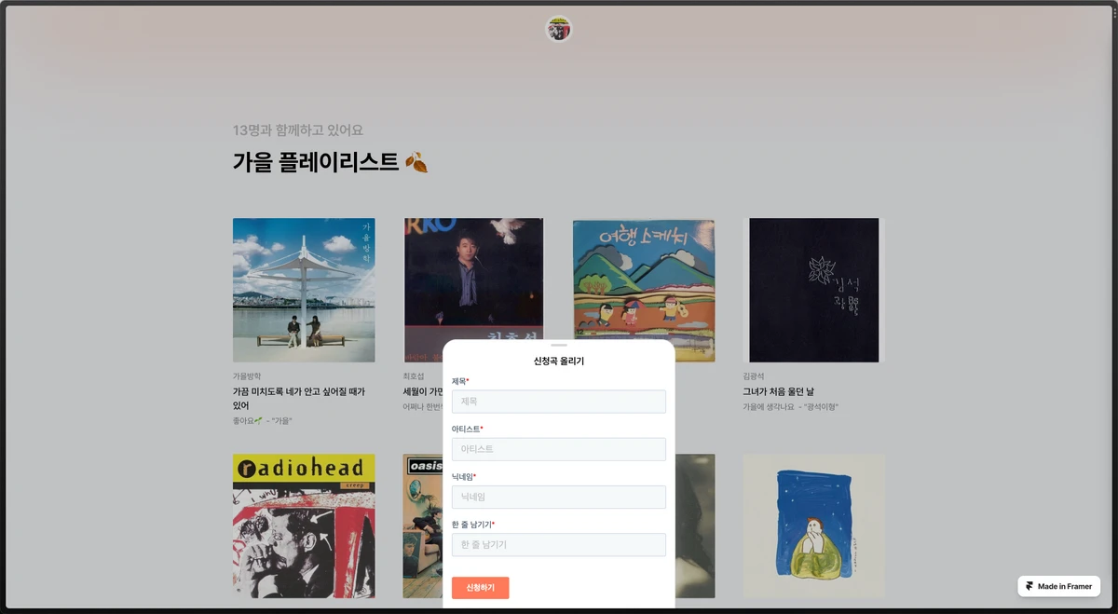Click text 13명과 함께하고 있어요
This screenshot has width=1118, height=614.
pos(298,130)
